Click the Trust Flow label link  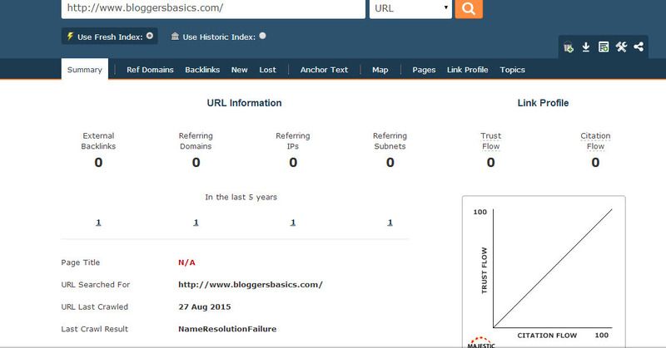pyautogui.click(x=490, y=141)
